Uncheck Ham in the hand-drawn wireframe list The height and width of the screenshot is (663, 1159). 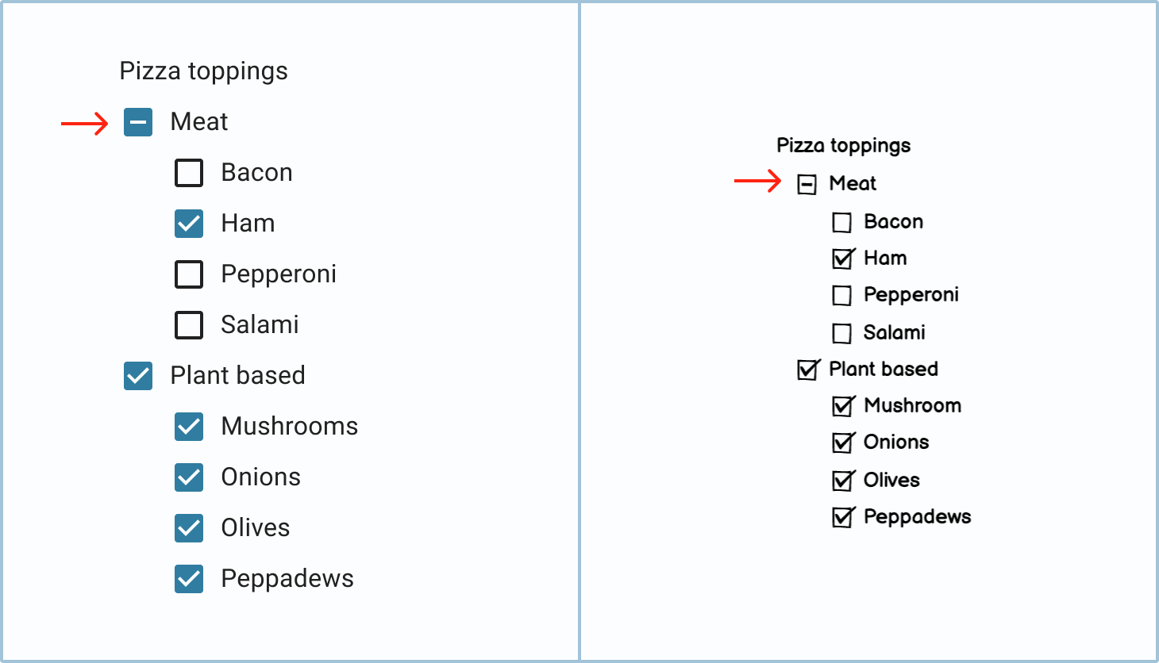tap(842, 259)
